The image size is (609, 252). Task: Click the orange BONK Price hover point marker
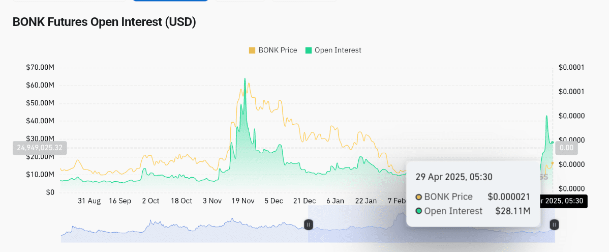pyautogui.click(x=552, y=163)
